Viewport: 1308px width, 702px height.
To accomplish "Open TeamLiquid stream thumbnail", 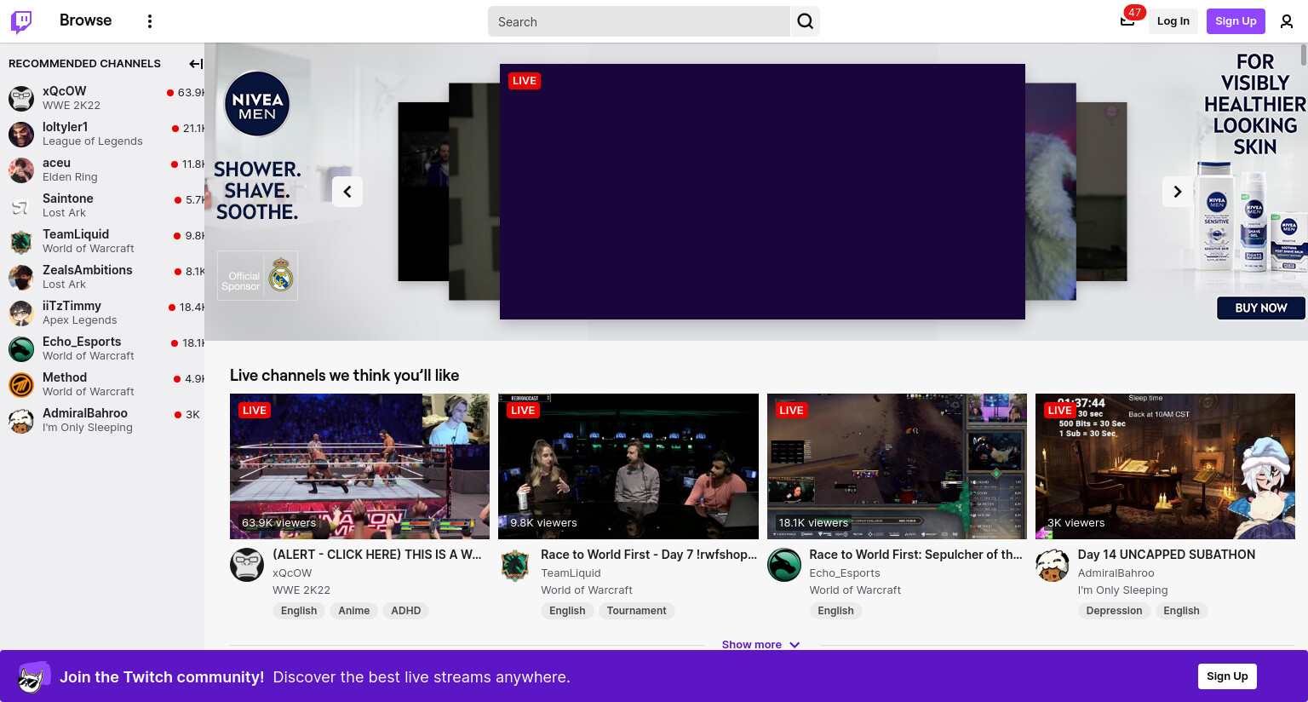I will tap(628, 466).
